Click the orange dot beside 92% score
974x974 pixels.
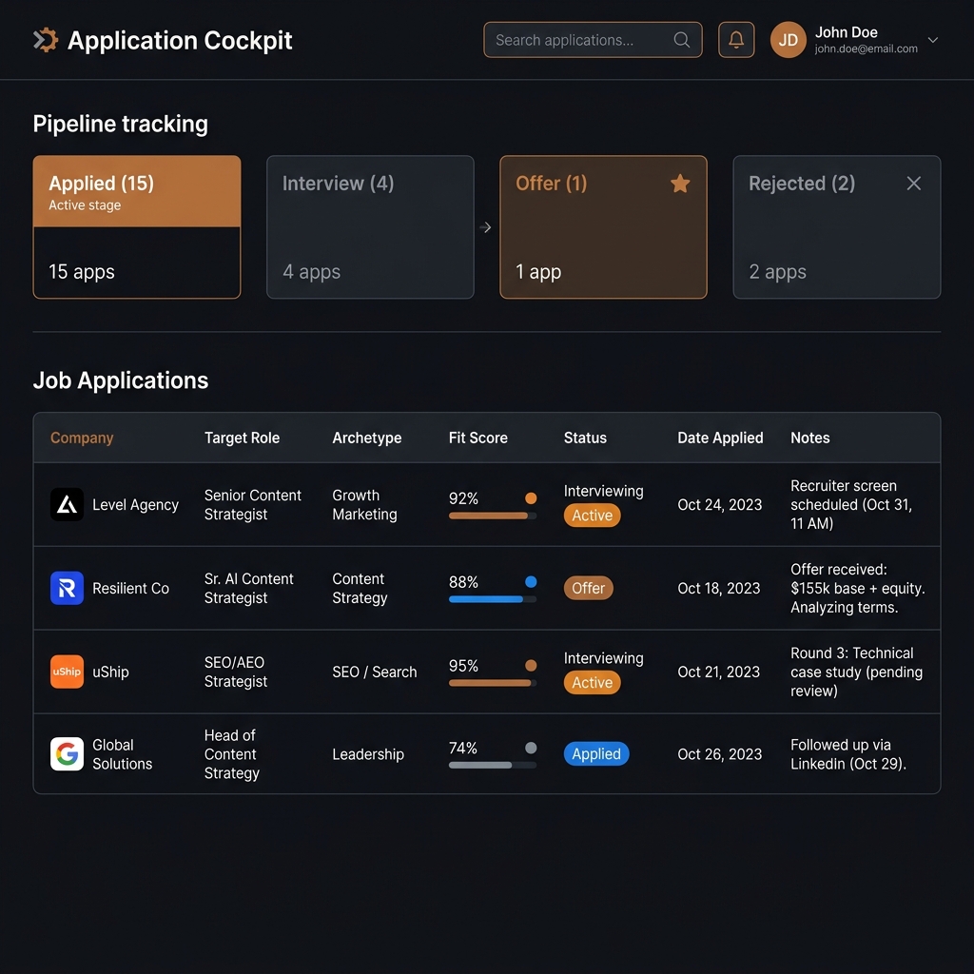(531, 497)
